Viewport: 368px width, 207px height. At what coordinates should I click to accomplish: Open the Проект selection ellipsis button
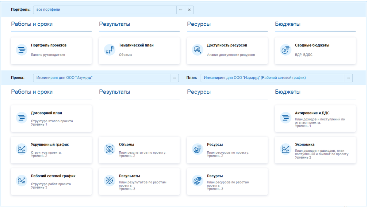(x=174, y=78)
